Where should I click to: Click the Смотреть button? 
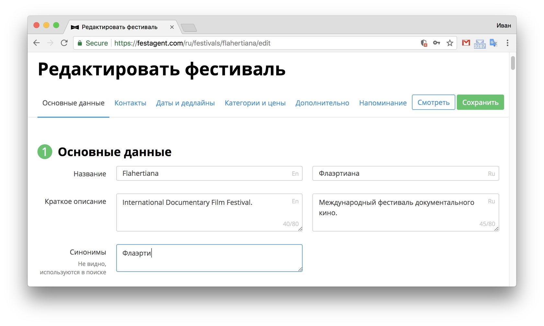[x=434, y=102]
